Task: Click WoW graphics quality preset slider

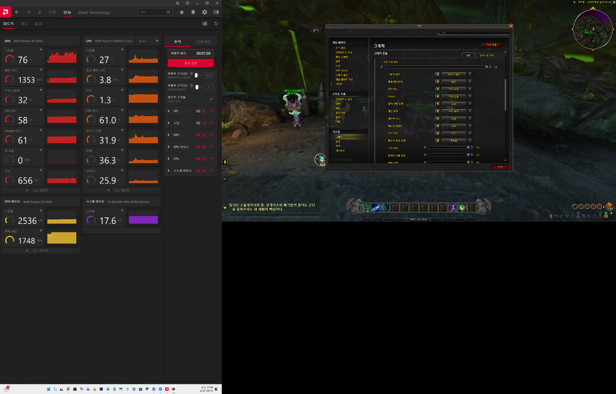Action: [436, 67]
